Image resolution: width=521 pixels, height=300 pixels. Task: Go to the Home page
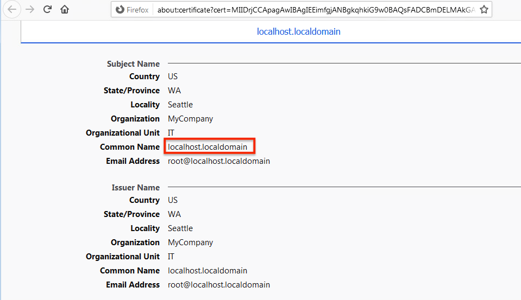[65, 9]
